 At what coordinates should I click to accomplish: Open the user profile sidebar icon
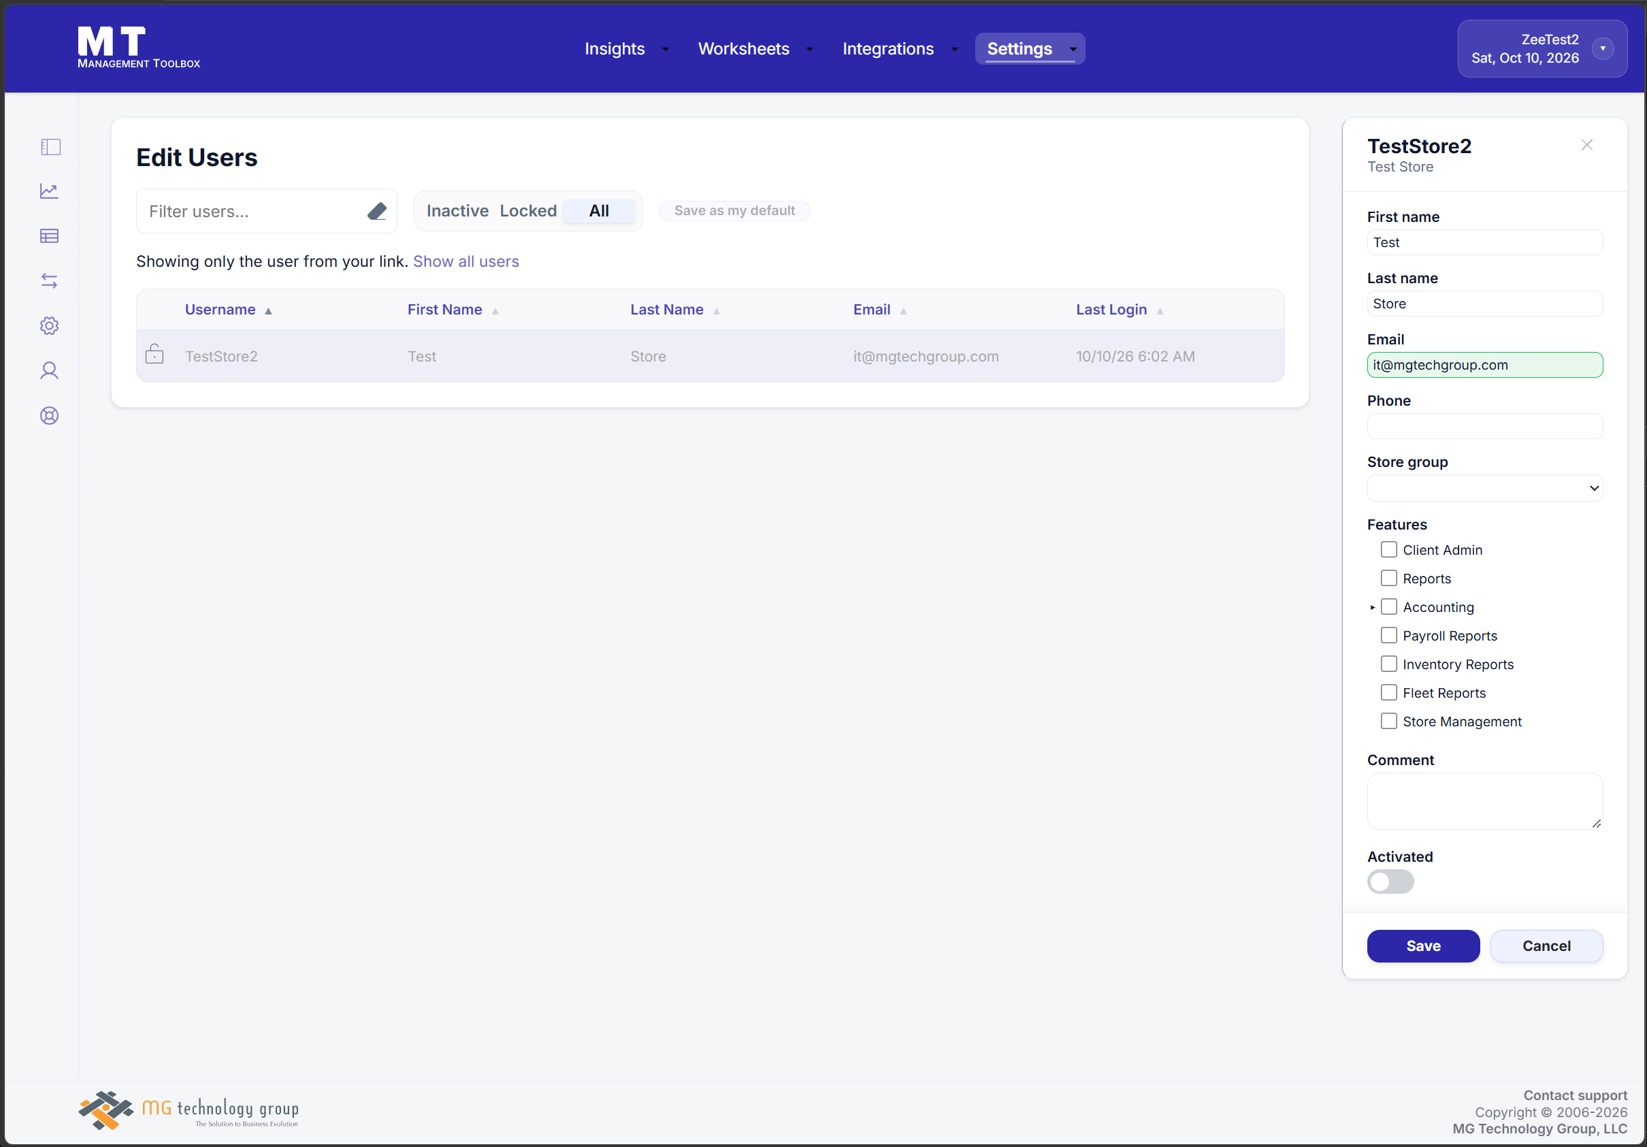coord(50,370)
